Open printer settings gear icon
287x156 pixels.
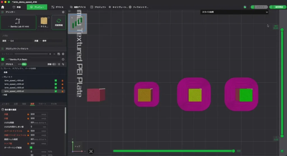point(63,12)
